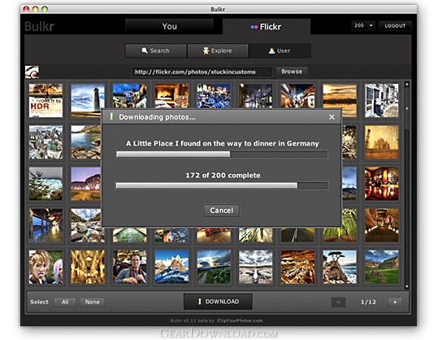Click the macOS green zoom window button

[x=45, y=9]
